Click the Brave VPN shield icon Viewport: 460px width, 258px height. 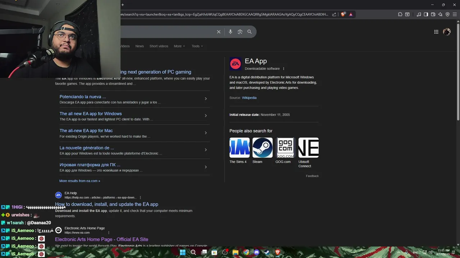point(447,14)
